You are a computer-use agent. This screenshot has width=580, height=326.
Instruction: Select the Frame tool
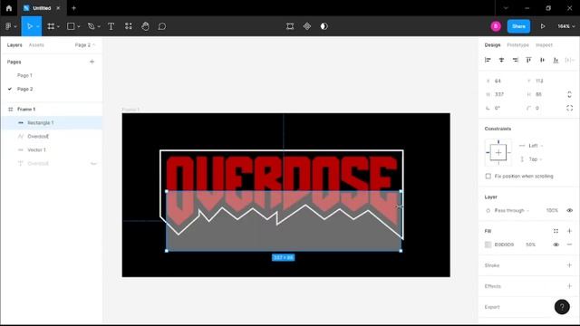(51, 26)
